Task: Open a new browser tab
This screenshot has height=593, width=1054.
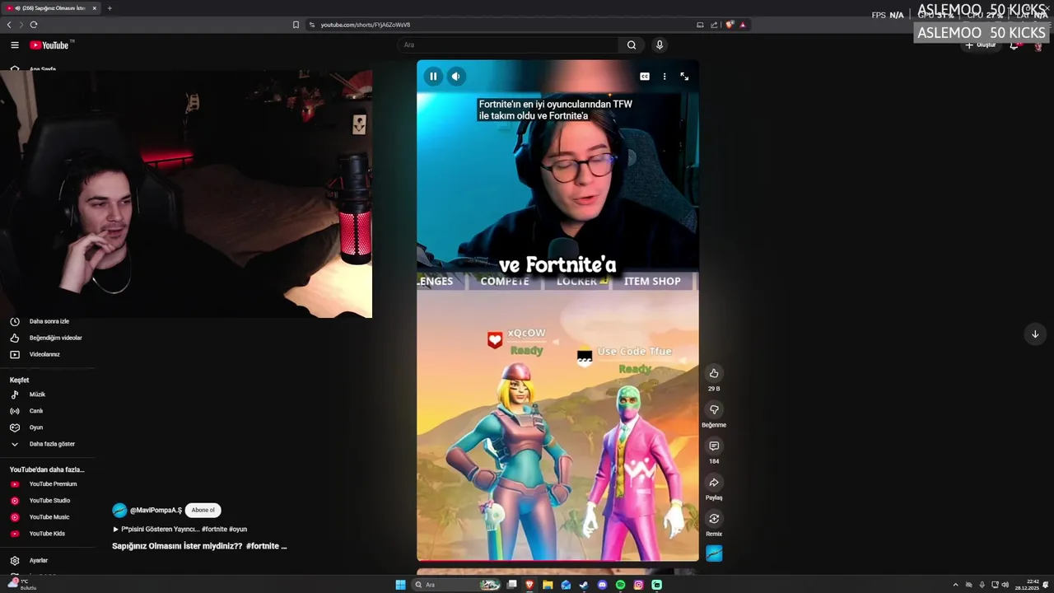Action: click(110, 8)
